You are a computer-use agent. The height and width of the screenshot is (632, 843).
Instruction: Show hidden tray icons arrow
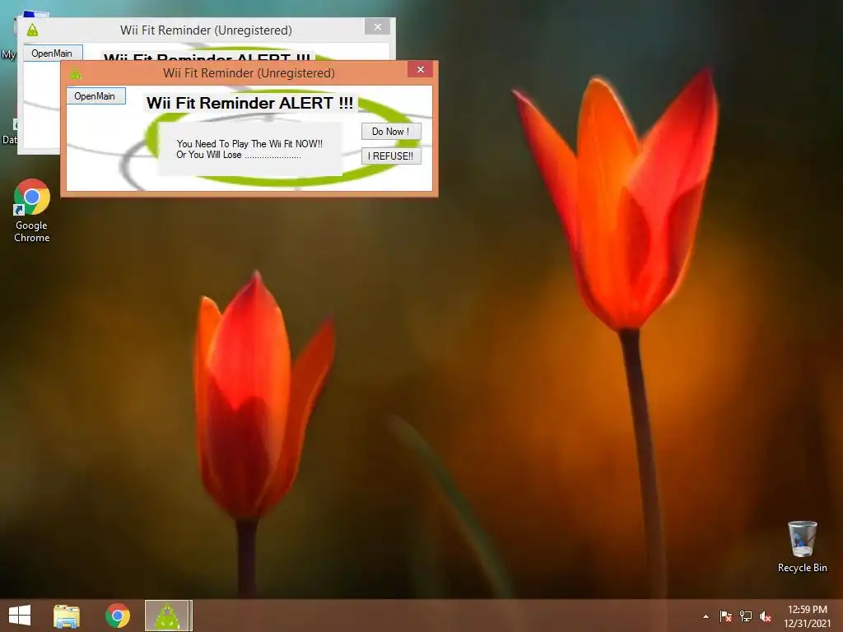pos(706,616)
